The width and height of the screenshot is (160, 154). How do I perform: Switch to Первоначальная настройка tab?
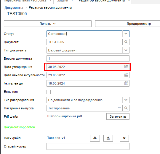point(27,1)
